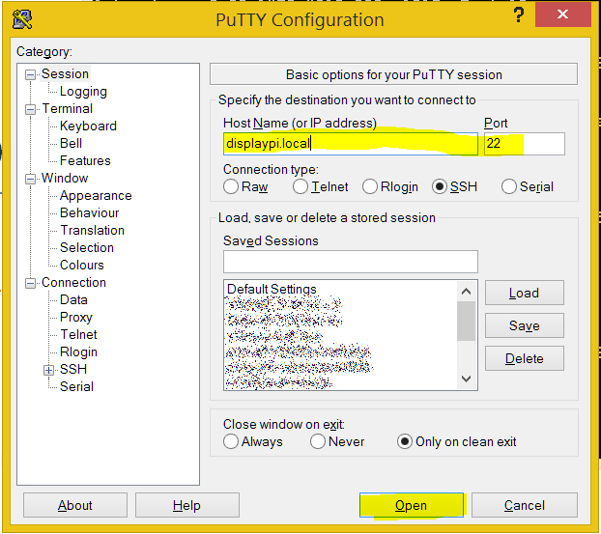Expand the SSH tree node

(x=48, y=370)
